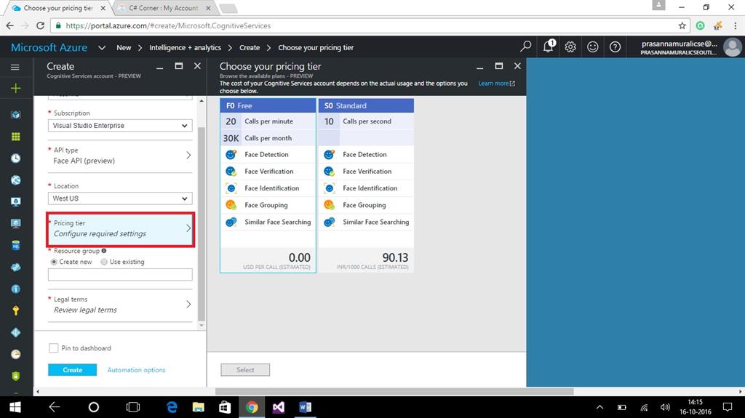Open Visual Studio from the taskbar

tap(279, 407)
